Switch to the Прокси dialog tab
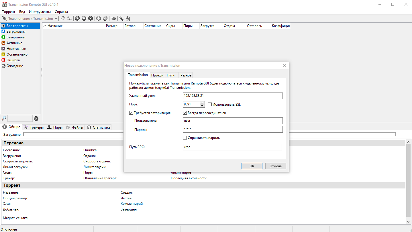Screen dimensions: 412x232 [157, 75]
